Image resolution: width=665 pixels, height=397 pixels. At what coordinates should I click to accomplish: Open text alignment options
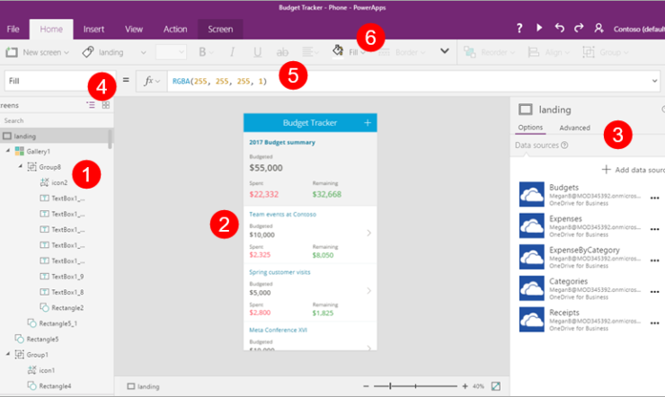(310, 52)
